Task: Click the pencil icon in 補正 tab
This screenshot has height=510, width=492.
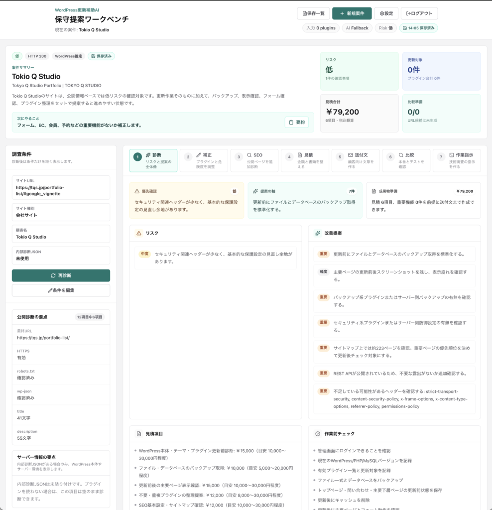Action: tap(199, 155)
